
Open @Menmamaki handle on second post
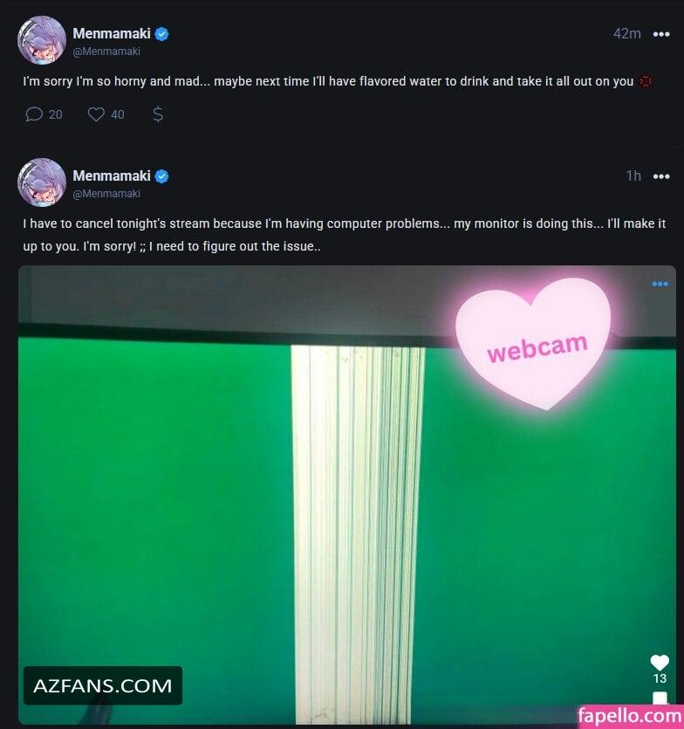[x=106, y=194]
